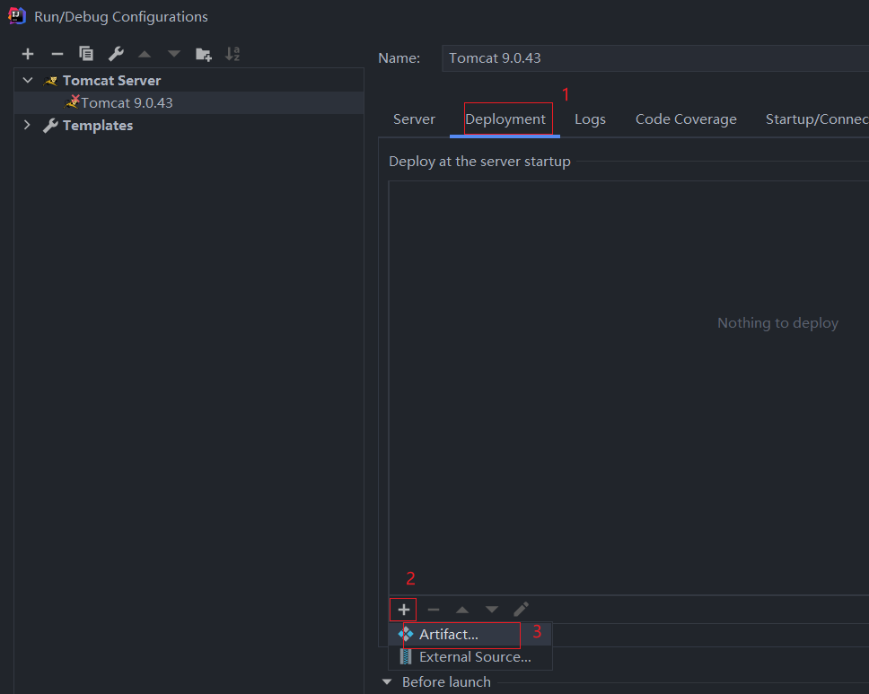The height and width of the screenshot is (694, 869).
Task: Click the IntelliJ IDEA logo in title bar
Action: pyautogui.click(x=17, y=16)
